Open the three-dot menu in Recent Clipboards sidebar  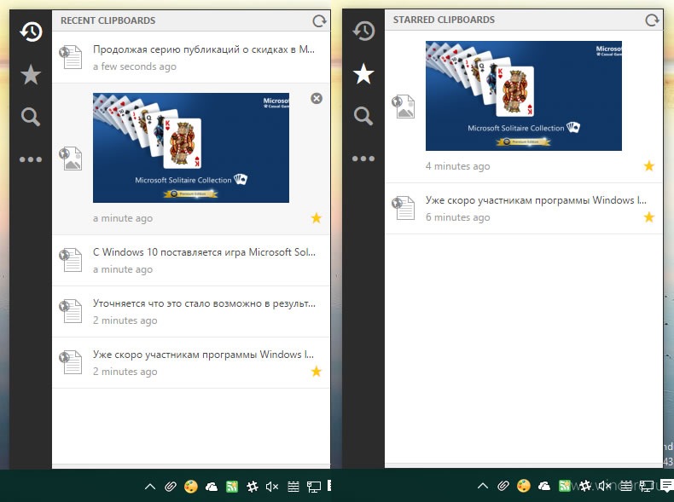tap(31, 159)
